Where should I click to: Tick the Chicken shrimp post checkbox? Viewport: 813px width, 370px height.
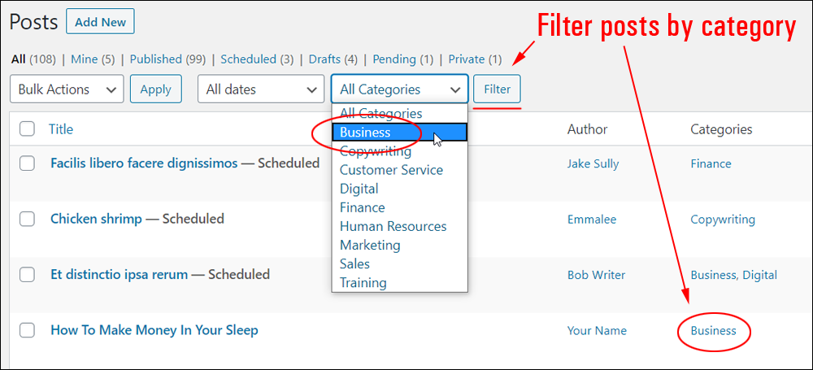[x=27, y=219]
